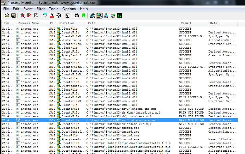Toggle Show File System Activity icon
The height and width of the screenshot is (154, 245).
click(x=99, y=16)
